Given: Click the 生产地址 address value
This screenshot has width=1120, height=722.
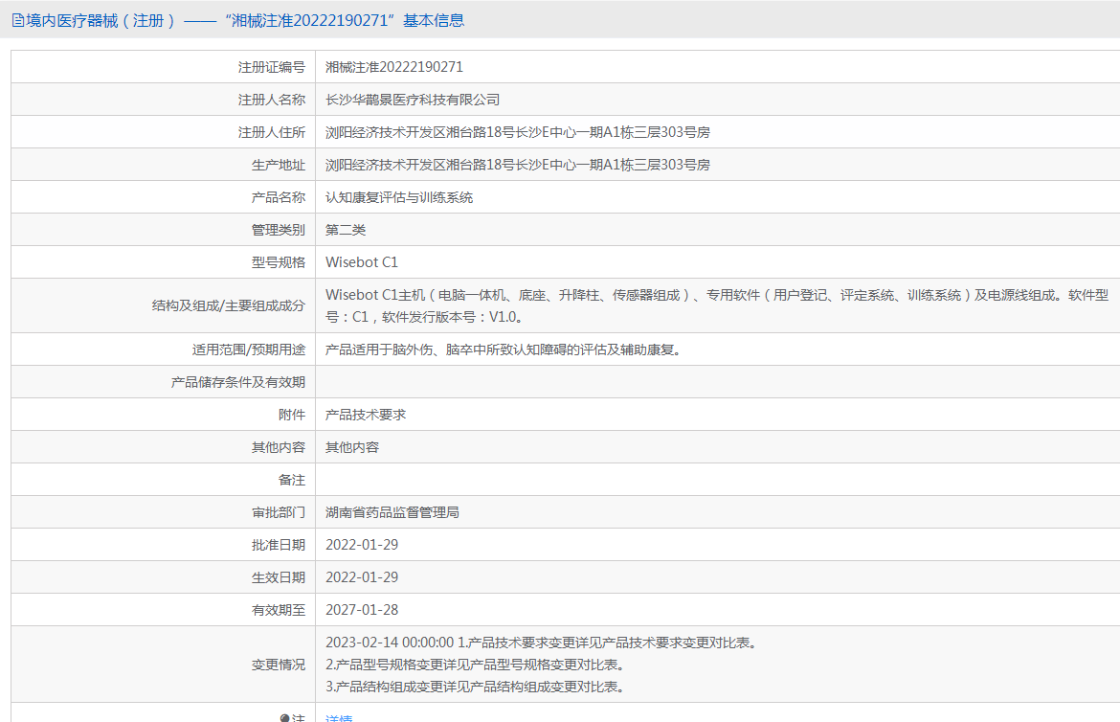Looking at the screenshot, I should (x=518, y=165).
